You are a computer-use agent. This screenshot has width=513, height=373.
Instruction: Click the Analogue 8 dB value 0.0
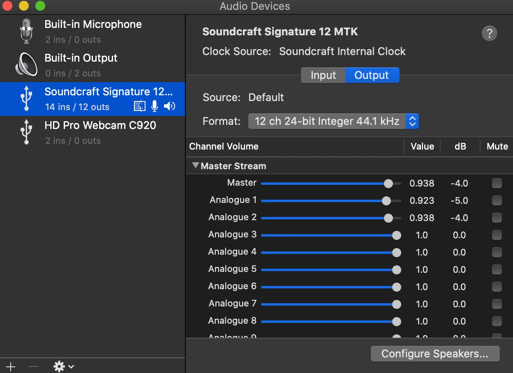tap(459, 322)
